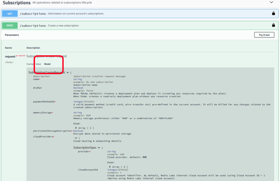The height and width of the screenshot is (181, 280).
Task: Click 'Information on current account's subscriptions' summary
Action: tap(75, 14)
